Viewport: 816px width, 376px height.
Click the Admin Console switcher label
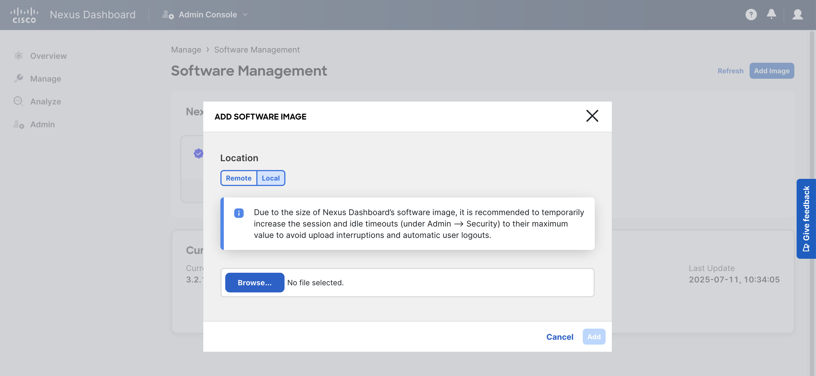point(208,15)
